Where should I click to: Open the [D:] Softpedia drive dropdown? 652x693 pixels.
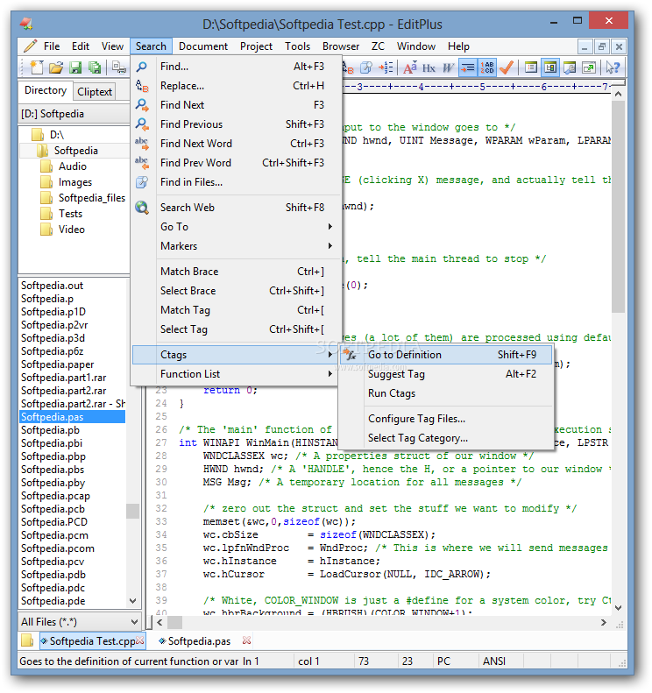74,114
